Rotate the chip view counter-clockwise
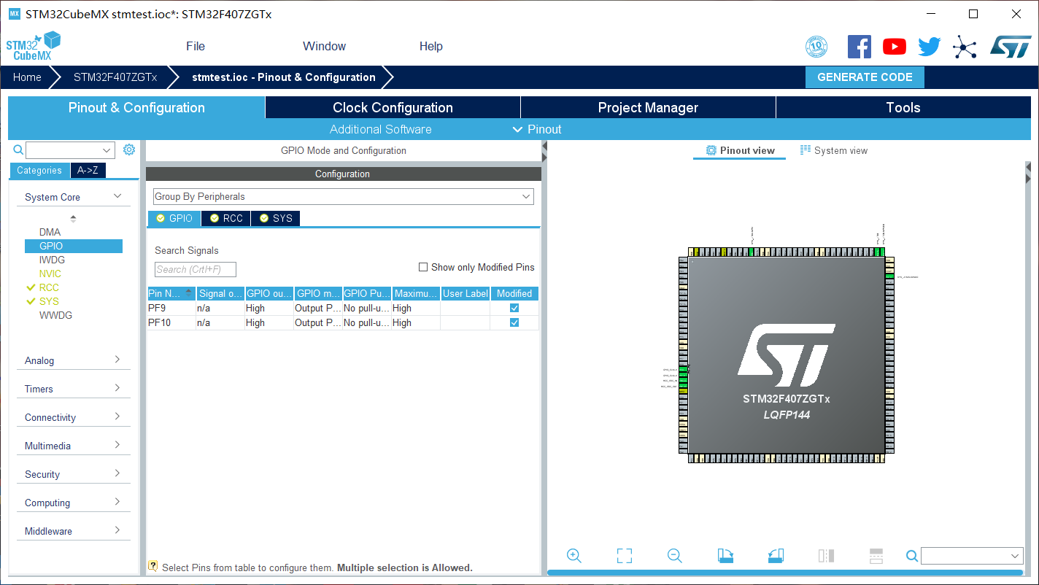Image resolution: width=1039 pixels, height=585 pixels. point(776,556)
